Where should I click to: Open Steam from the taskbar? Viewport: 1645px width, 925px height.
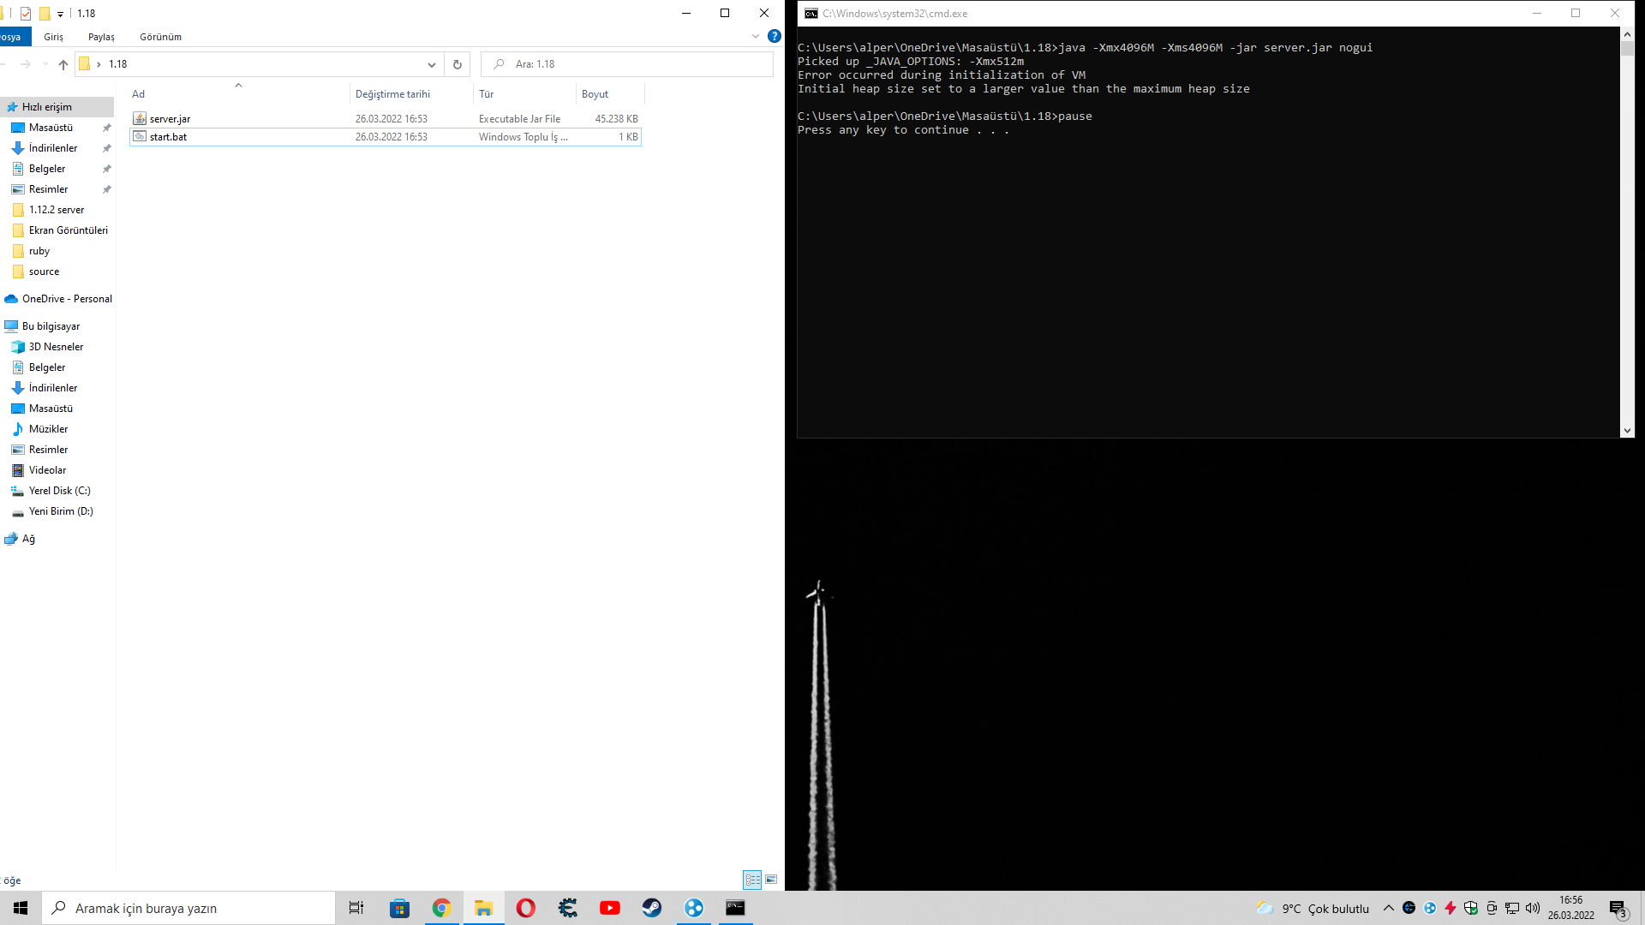(651, 908)
